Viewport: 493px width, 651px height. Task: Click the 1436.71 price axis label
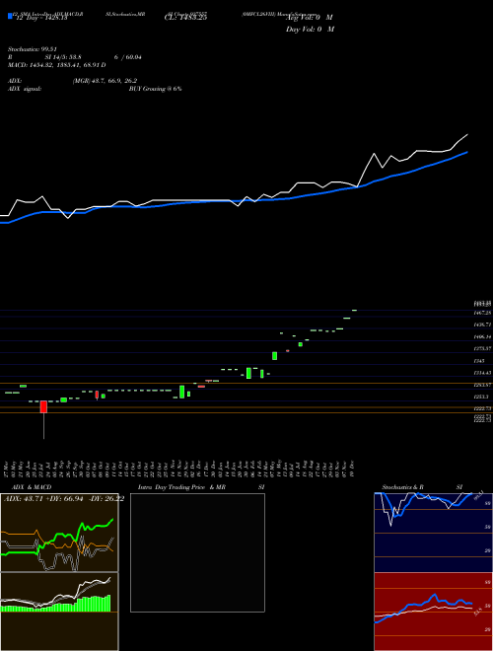click(482, 325)
